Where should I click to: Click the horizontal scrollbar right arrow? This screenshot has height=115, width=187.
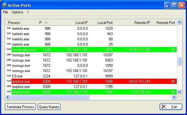pos(174,97)
